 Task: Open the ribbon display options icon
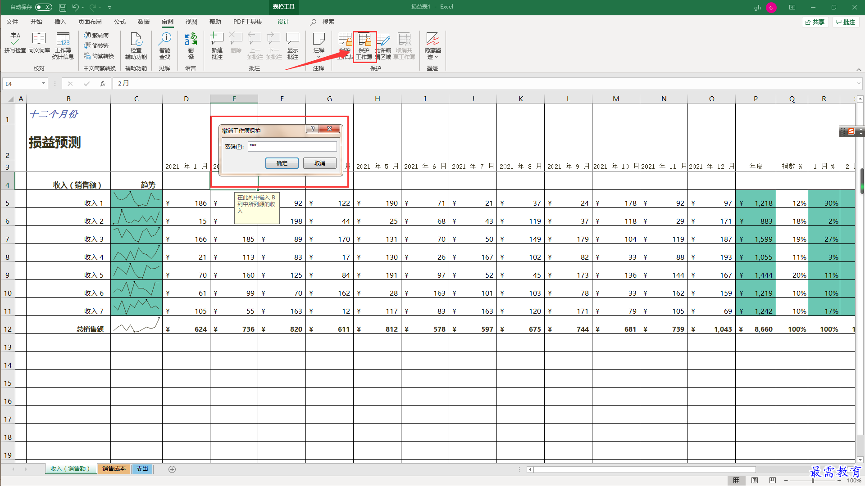click(x=792, y=7)
